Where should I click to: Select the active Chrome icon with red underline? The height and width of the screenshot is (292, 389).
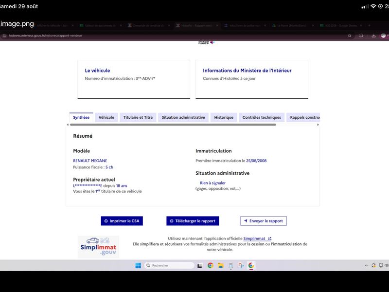tap(251, 265)
